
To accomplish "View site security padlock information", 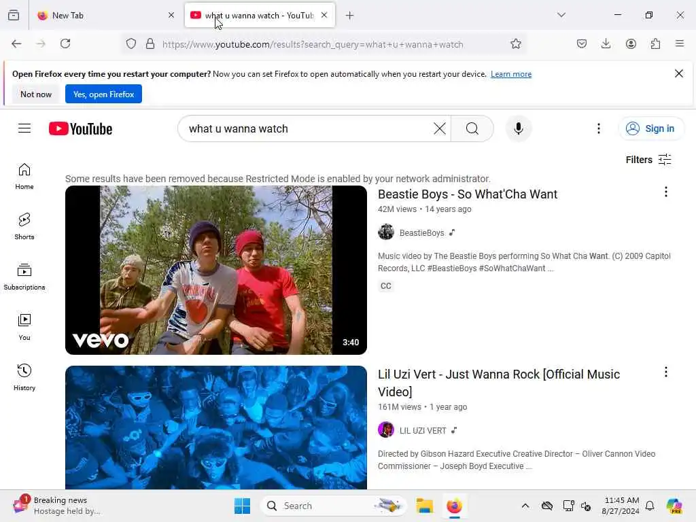I will (150, 44).
